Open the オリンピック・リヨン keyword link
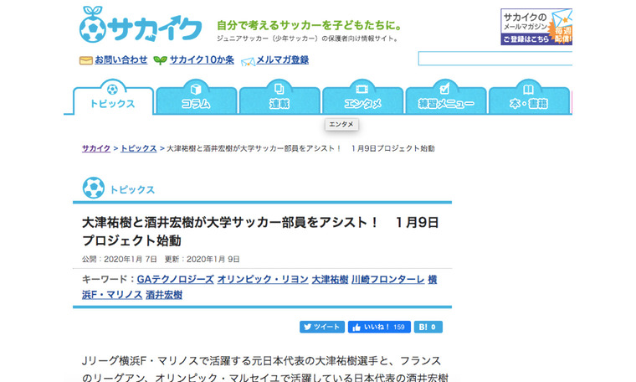Viewport: 636px width, 382px height. click(x=261, y=279)
